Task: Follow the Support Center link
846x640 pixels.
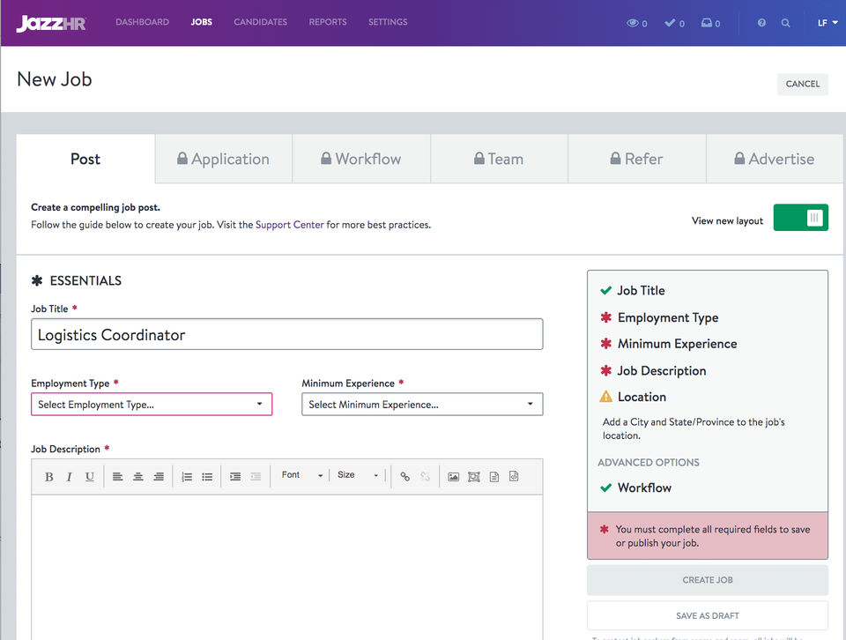Action: (x=290, y=225)
